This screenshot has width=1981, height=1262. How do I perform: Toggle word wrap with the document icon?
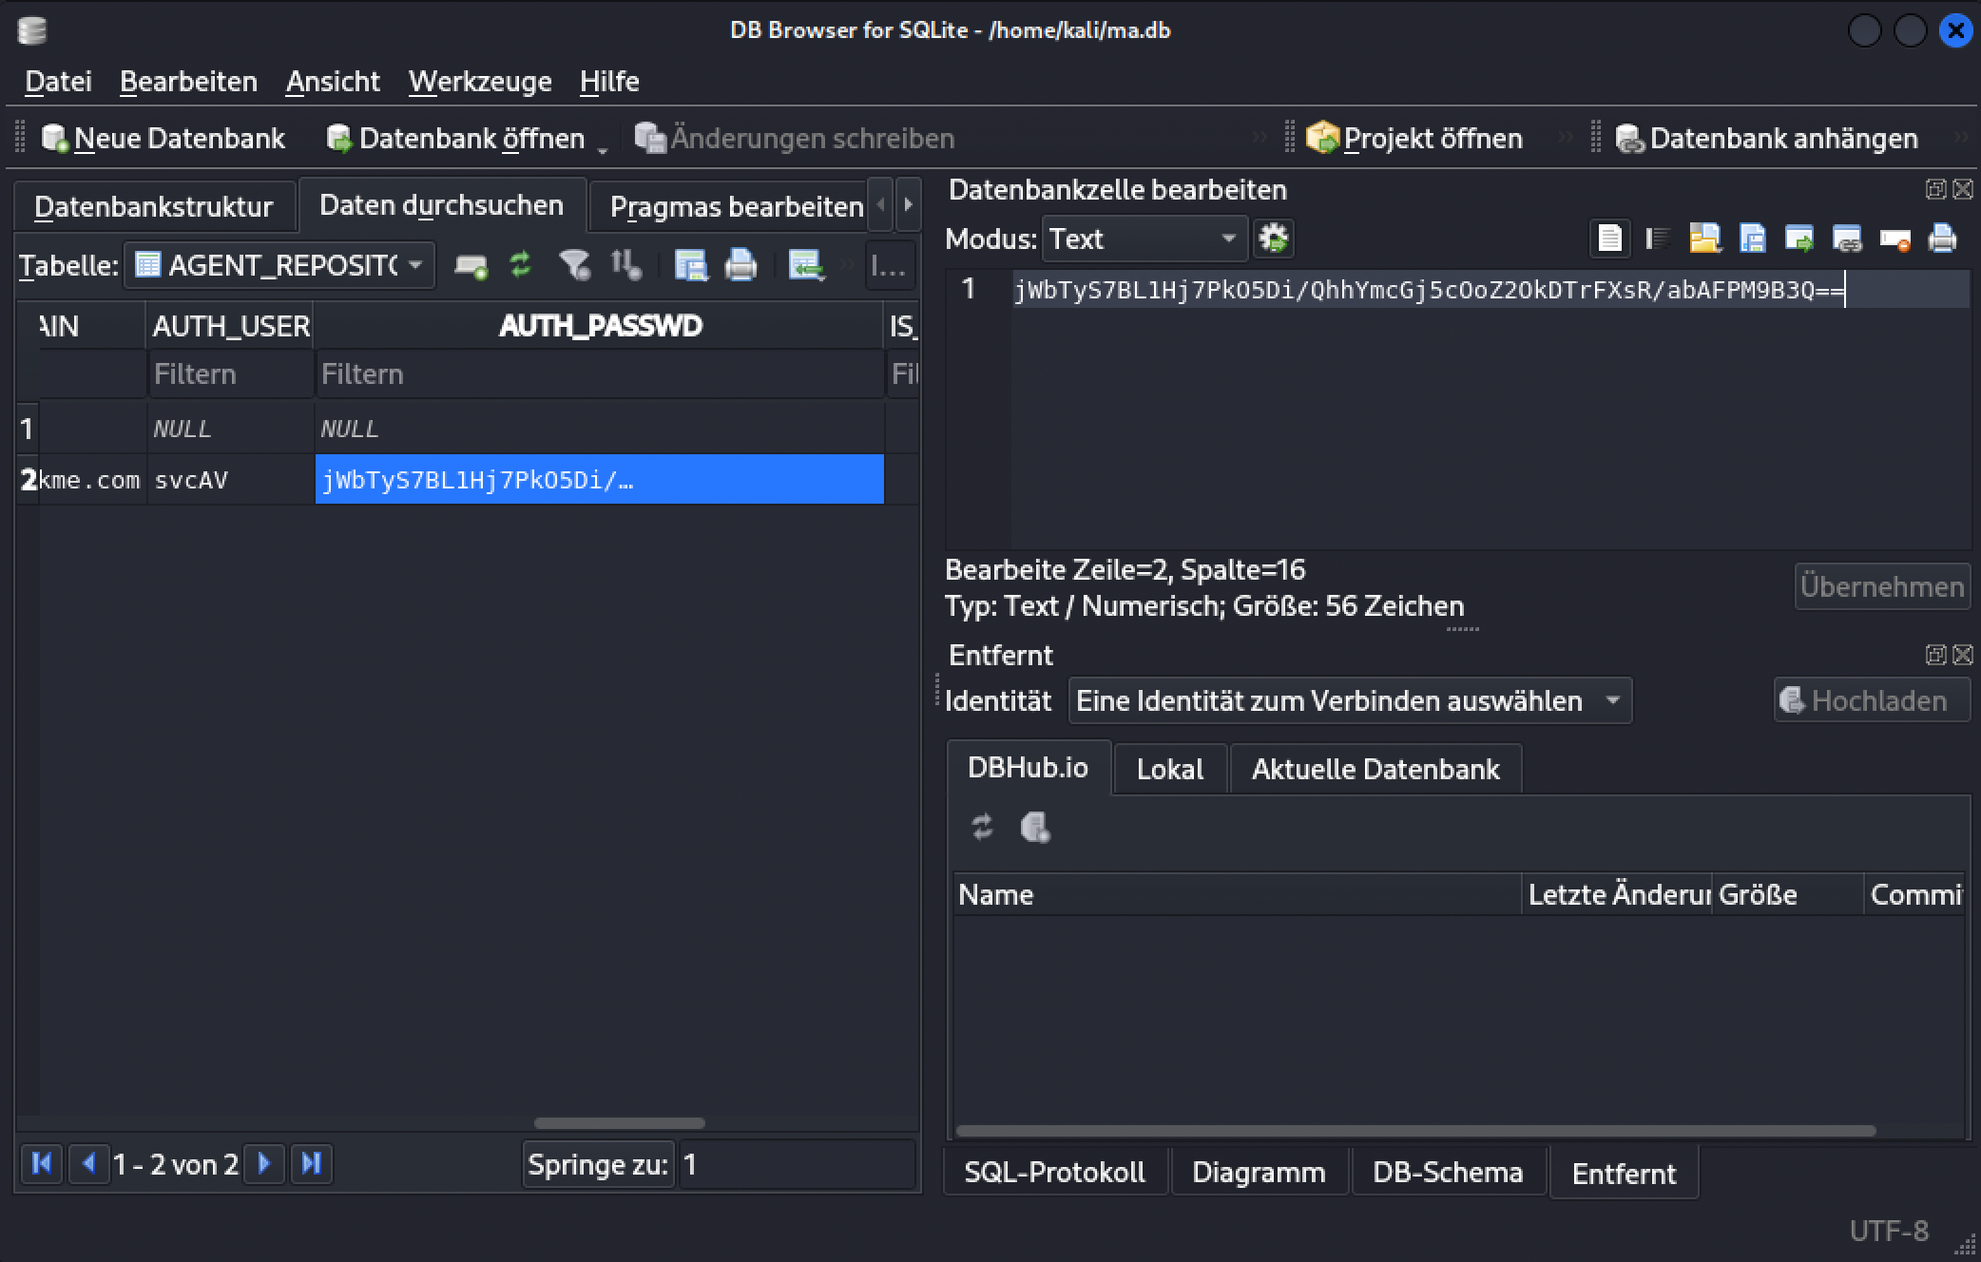1609,239
